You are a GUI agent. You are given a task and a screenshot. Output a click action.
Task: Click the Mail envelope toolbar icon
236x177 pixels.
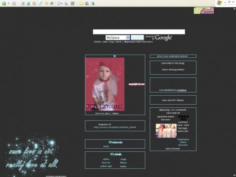59,4
